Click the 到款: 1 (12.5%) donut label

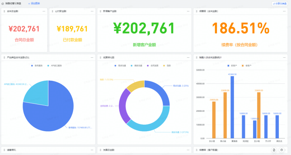[106, 80]
